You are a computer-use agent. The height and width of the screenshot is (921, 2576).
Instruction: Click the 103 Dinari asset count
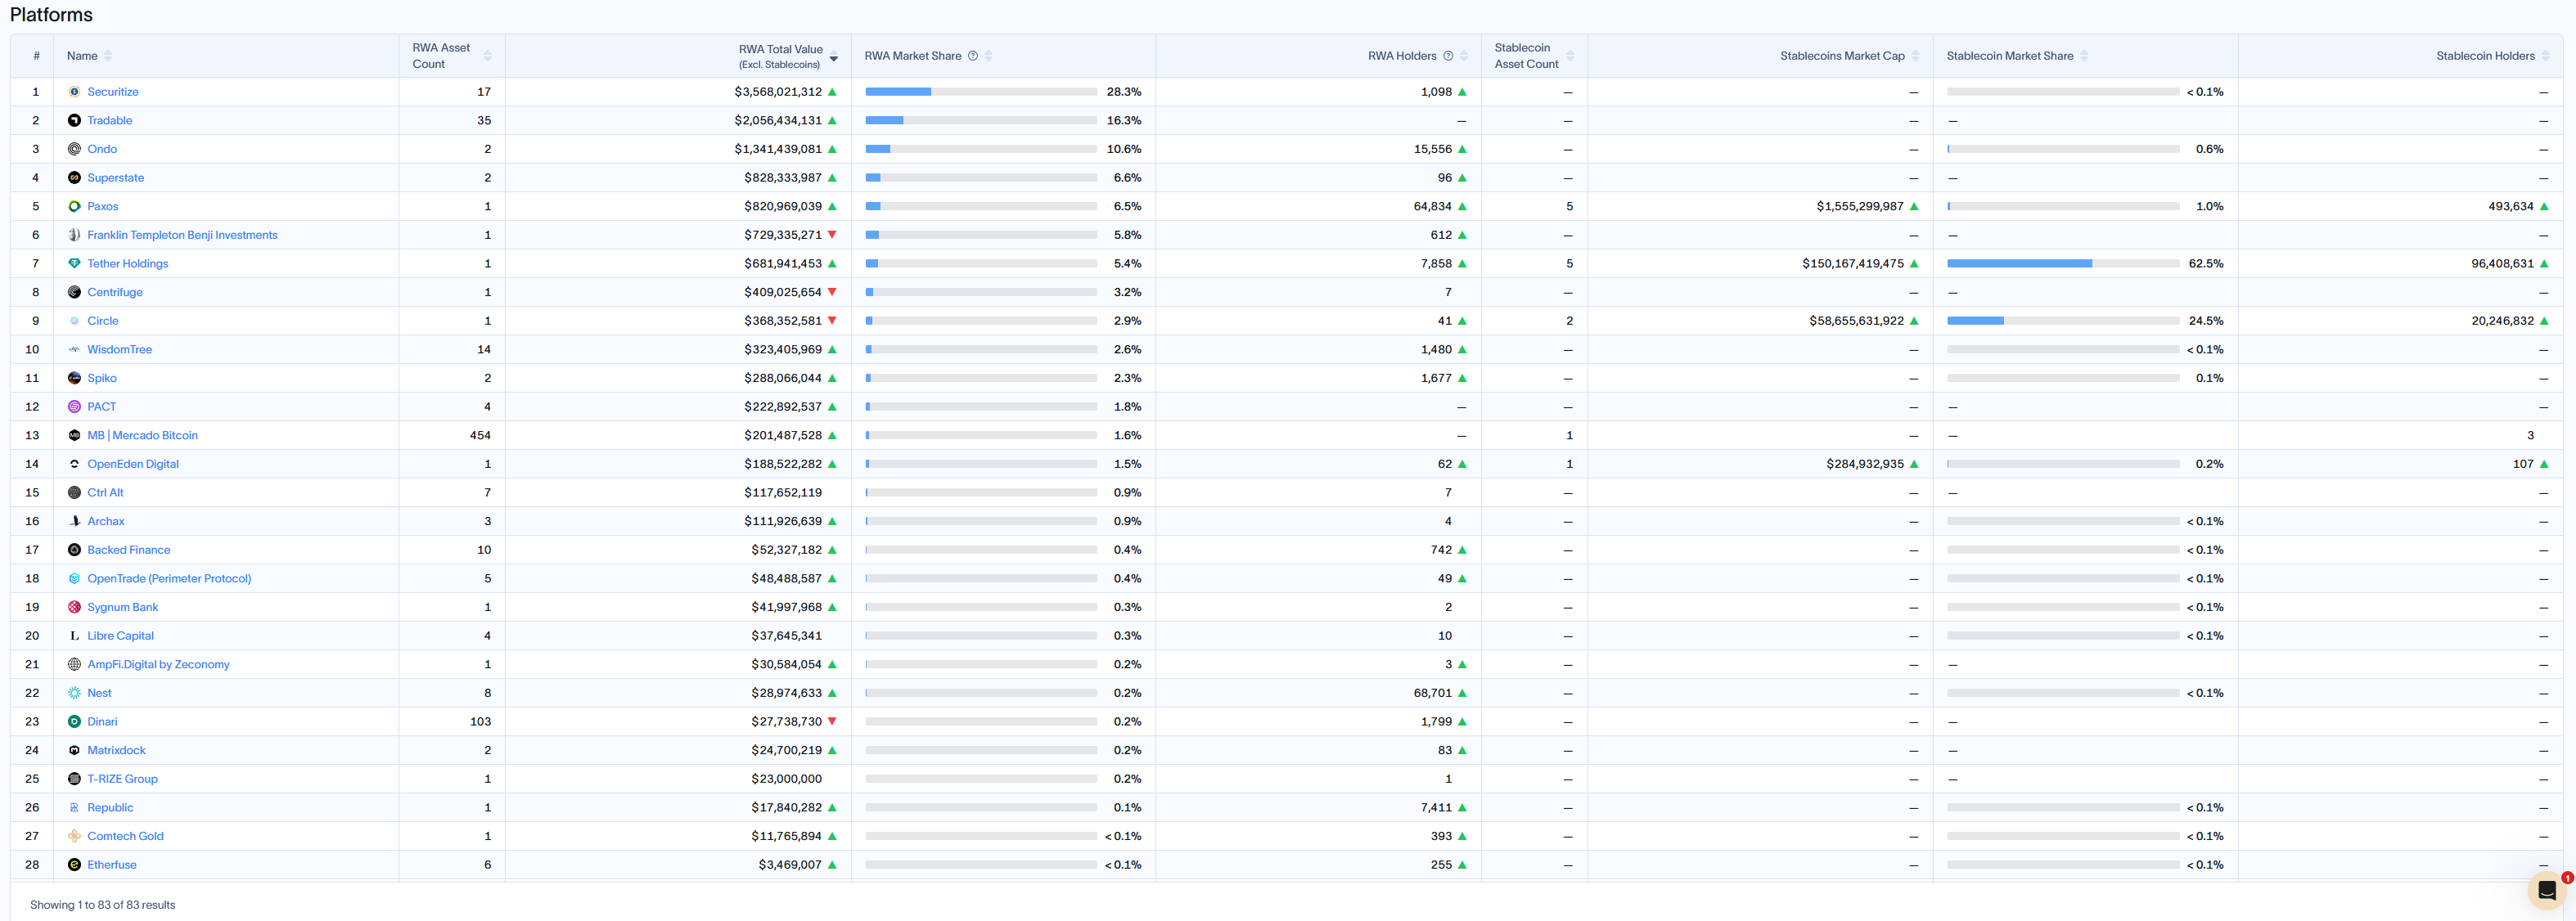coord(480,722)
